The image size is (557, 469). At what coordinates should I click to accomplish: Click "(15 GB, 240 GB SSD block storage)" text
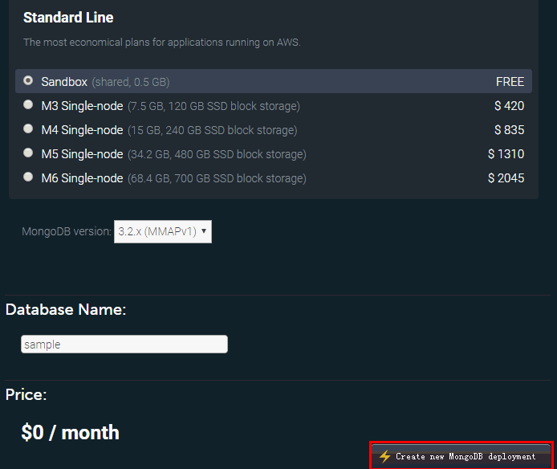pyautogui.click(x=213, y=130)
